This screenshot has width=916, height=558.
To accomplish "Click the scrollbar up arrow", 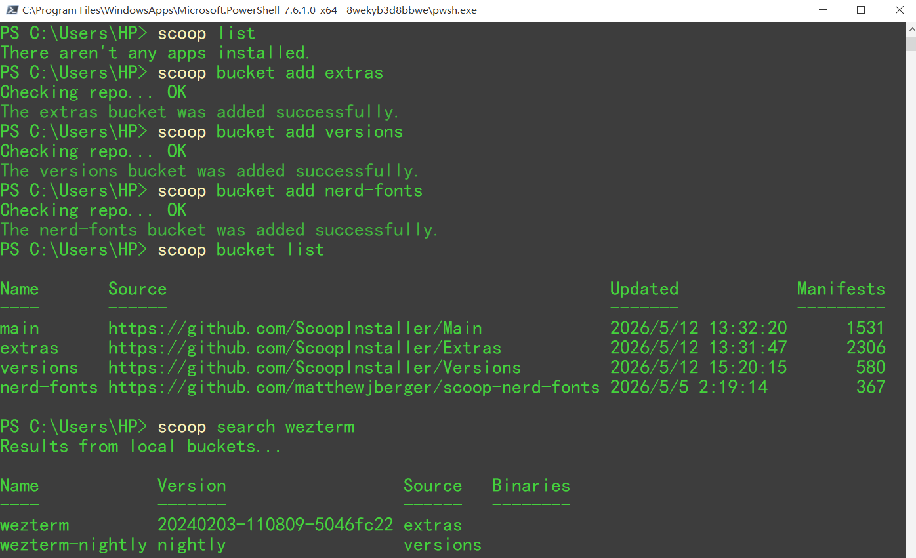I will (911, 30).
